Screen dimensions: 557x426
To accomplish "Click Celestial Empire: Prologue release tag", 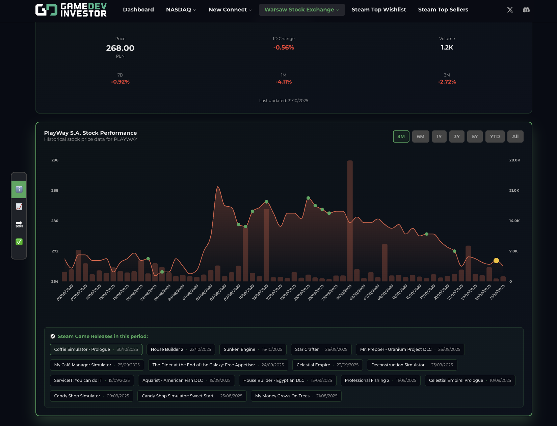I will (470, 381).
